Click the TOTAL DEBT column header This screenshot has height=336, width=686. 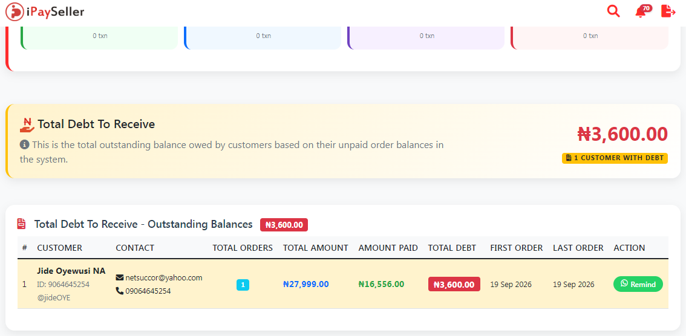[x=452, y=248]
